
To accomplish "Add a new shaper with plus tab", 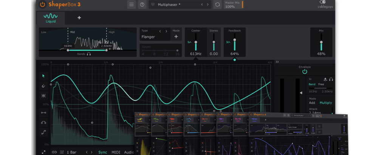I will pyautogui.click(x=79, y=17).
